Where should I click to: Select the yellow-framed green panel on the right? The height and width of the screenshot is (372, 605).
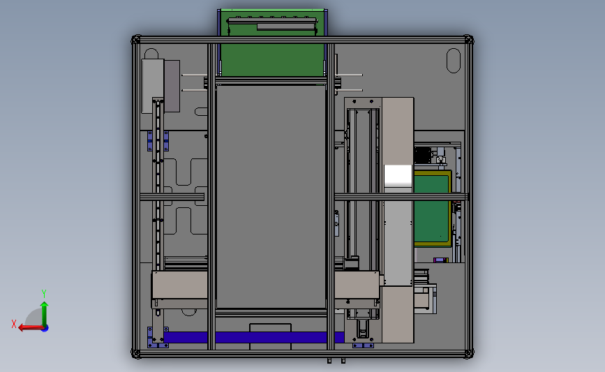(432, 209)
